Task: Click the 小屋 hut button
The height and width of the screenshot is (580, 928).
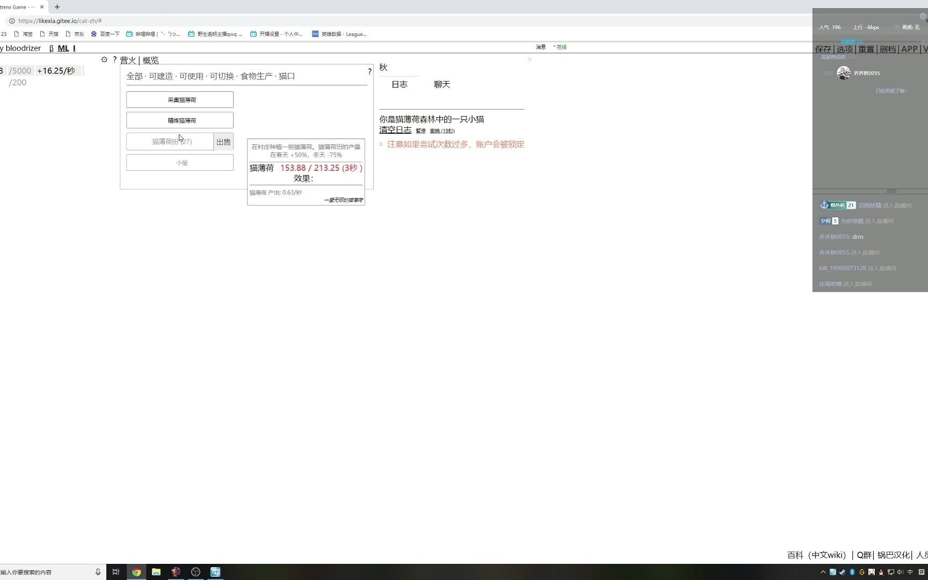Action: click(x=180, y=162)
